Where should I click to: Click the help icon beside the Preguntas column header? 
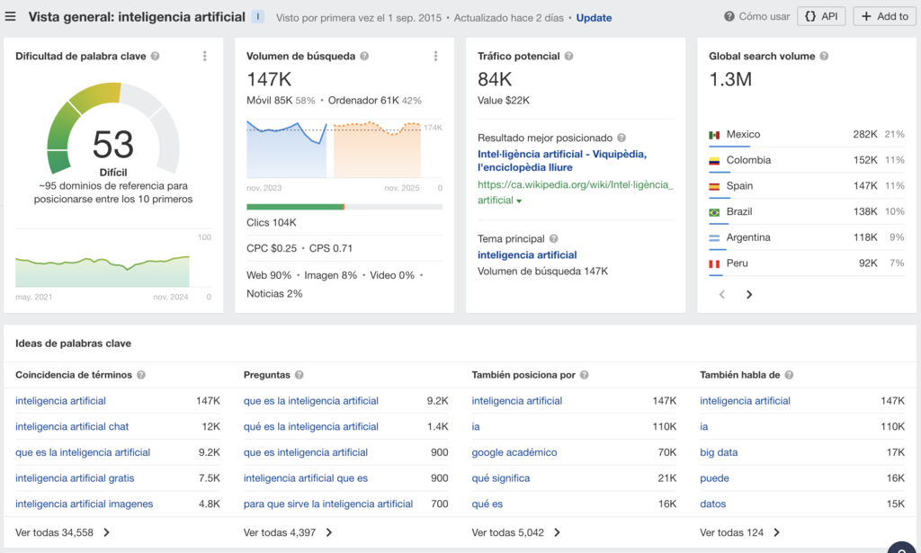pos(300,374)
